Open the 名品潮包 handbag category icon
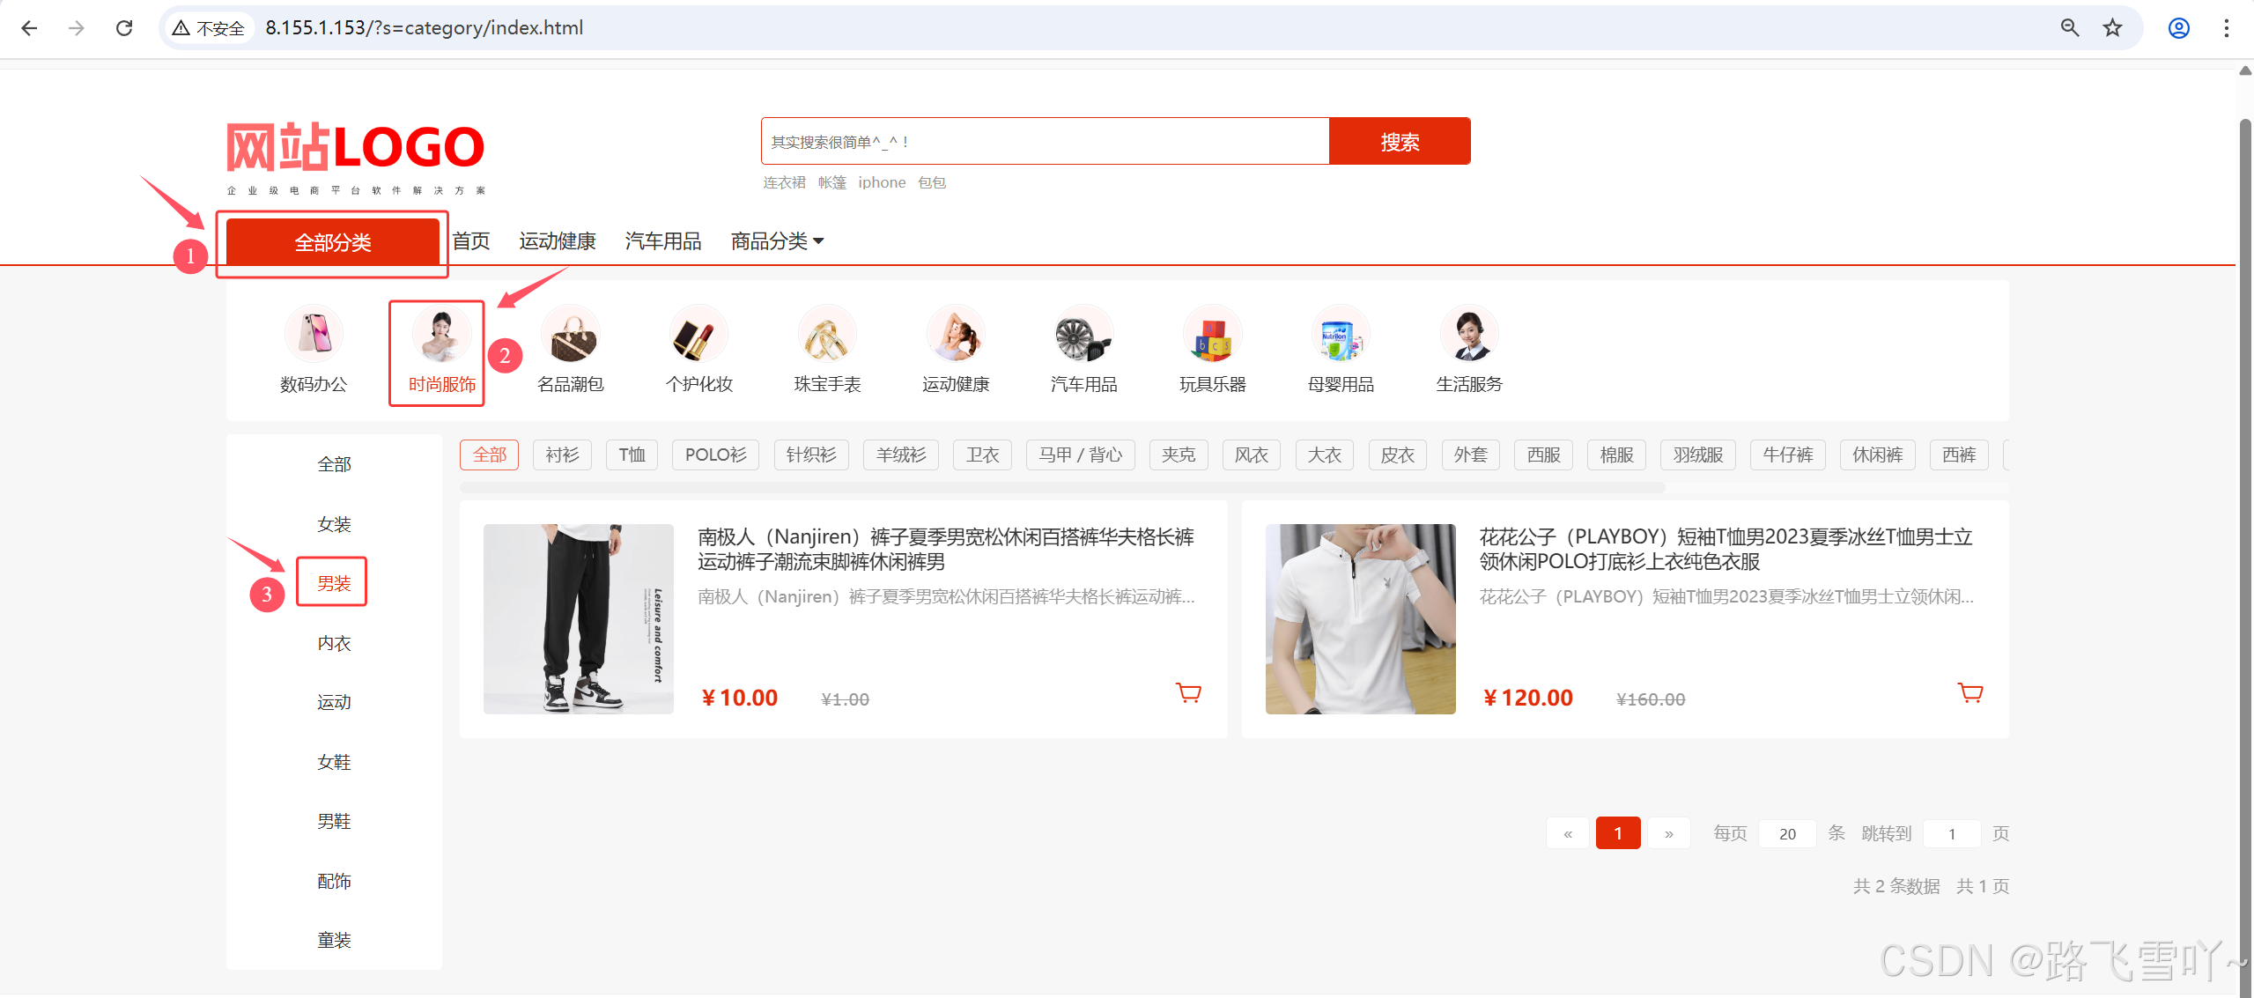The width and height of the screenshot is (2254, 998). tap(571, 334)
